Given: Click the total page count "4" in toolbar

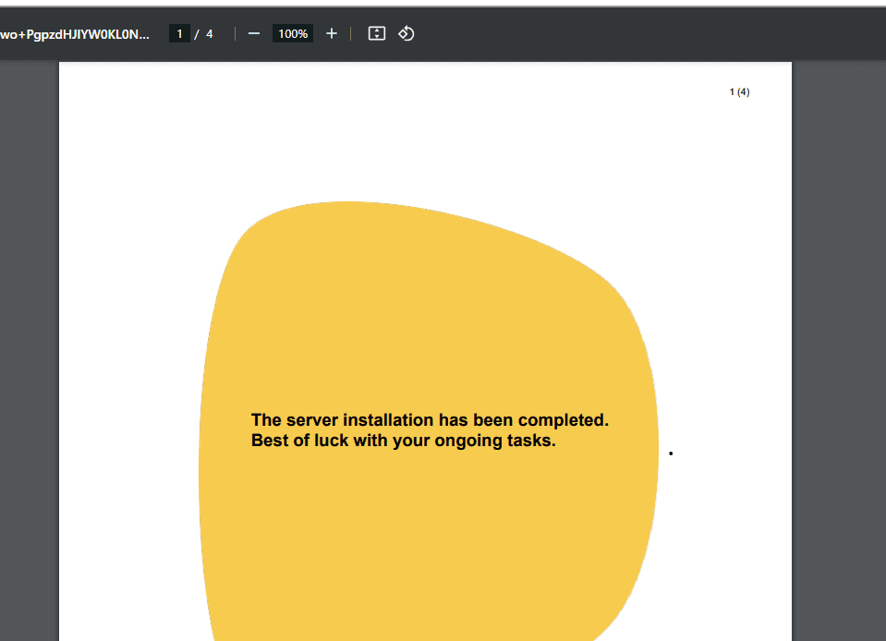Looking at the screenshot, I should [210, 34].
